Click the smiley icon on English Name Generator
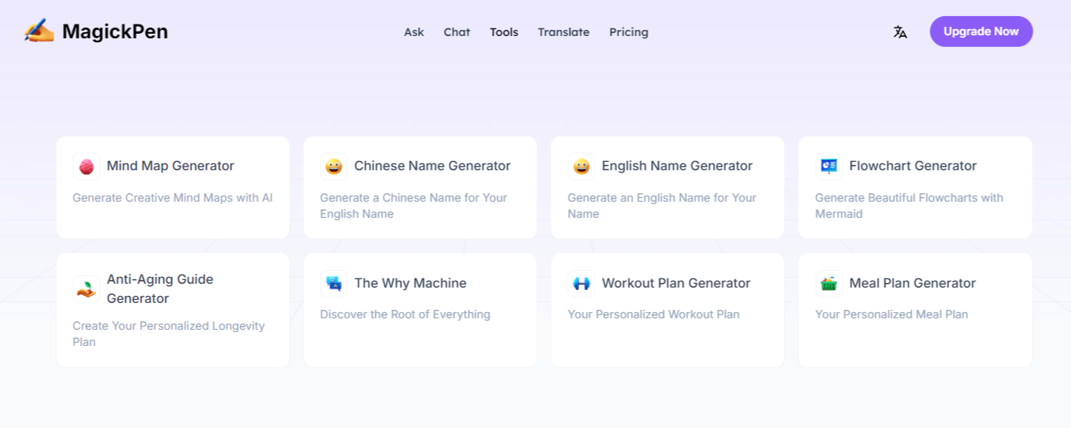Image resolution: width=1071 pixels, height=428 pixels. point(581,166)
